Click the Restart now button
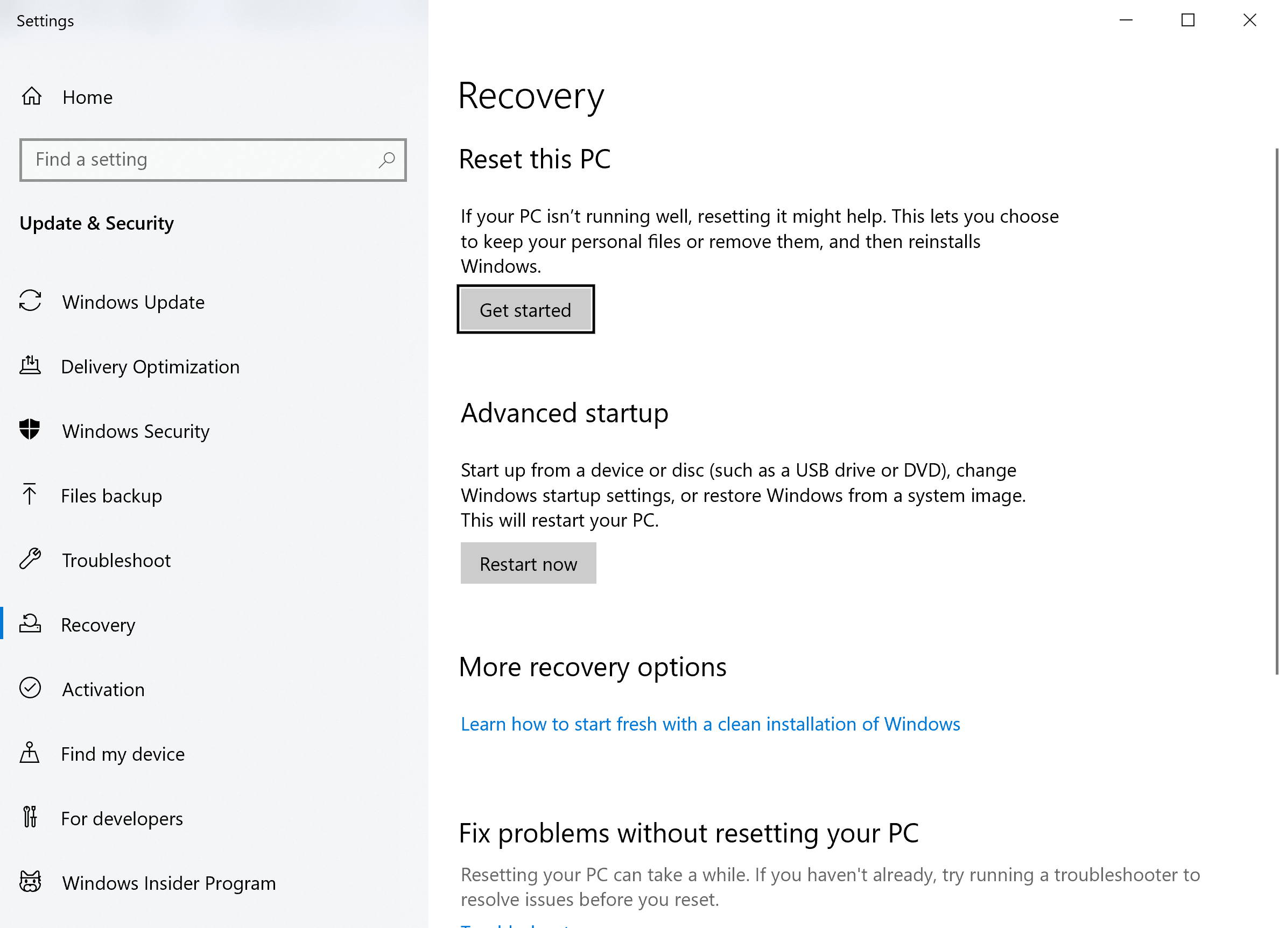The image size is (1279, 928). pos(528,563)
